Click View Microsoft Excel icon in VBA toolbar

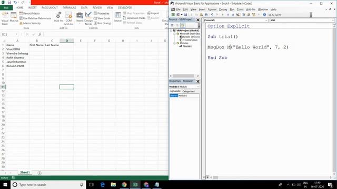click(x=173, y=15)
